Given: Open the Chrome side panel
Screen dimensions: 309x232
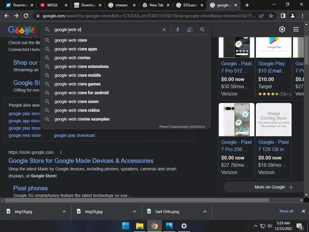Looking at the screenshot, I should 283,16.
